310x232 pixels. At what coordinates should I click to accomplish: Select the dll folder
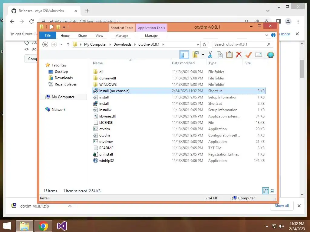point(179,72)
